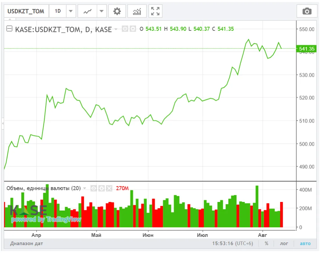Toggle visibility of the volume indicator
The image size is (320, 253).
point(93,189)
